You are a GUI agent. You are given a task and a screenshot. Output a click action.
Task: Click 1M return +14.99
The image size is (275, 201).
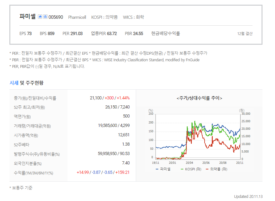(x=83, y=173)
